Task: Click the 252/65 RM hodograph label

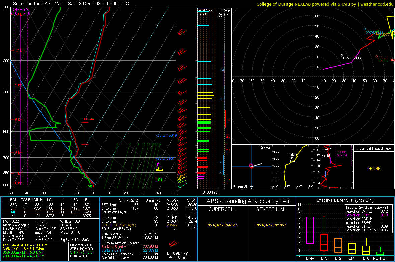Action: click(x=386, y=60)
